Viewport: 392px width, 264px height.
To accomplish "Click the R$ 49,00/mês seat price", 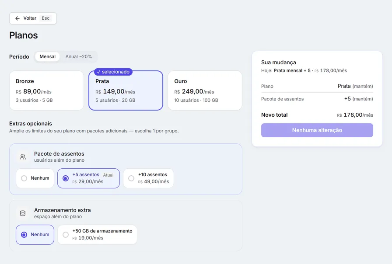I will pos(154,181).
